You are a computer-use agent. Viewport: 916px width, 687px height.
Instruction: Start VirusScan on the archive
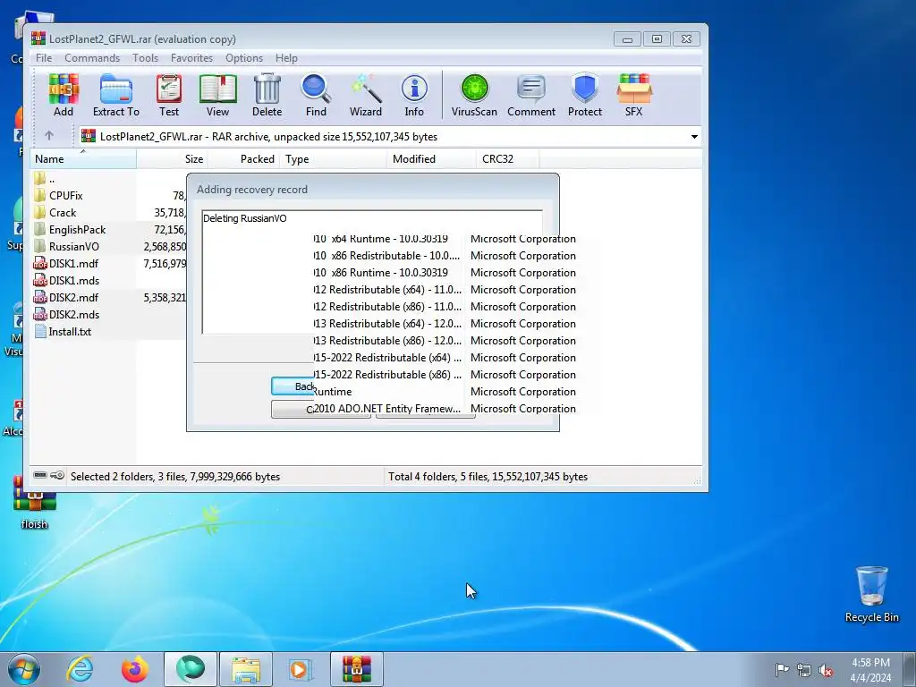point(474,95)
